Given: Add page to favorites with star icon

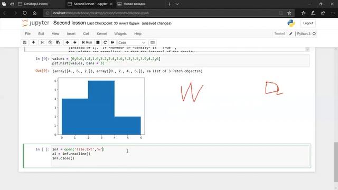Looking at the screenshot, I should tap(289, 13).
